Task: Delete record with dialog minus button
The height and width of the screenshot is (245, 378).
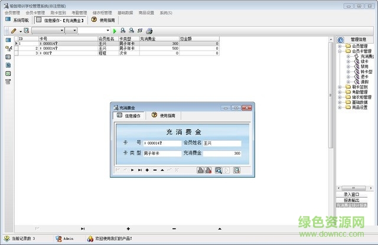Action: coord(155,170)
